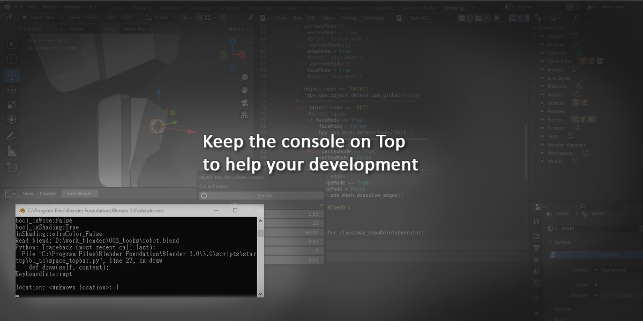Select the radio button beside the Create button
Image resolution: width=643 pixels, height=321 pixels.
[x=204, y=196]
